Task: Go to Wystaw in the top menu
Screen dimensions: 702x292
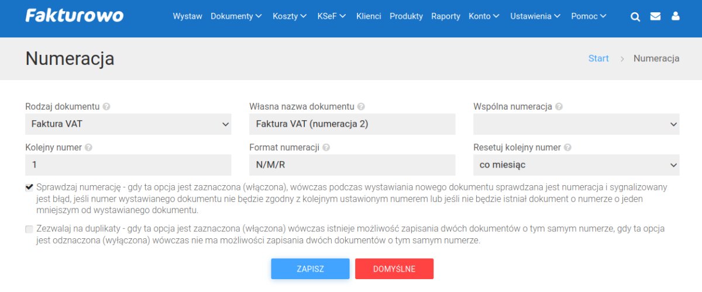Action: pyautogui.click(x=187, y=16)
